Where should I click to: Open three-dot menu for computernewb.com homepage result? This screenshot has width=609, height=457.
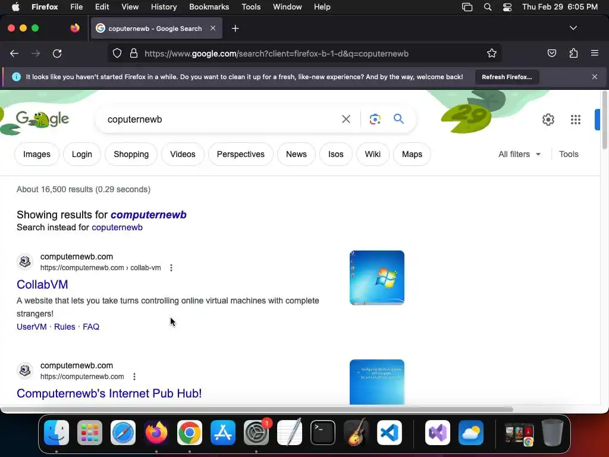click(x=134, y=377)
